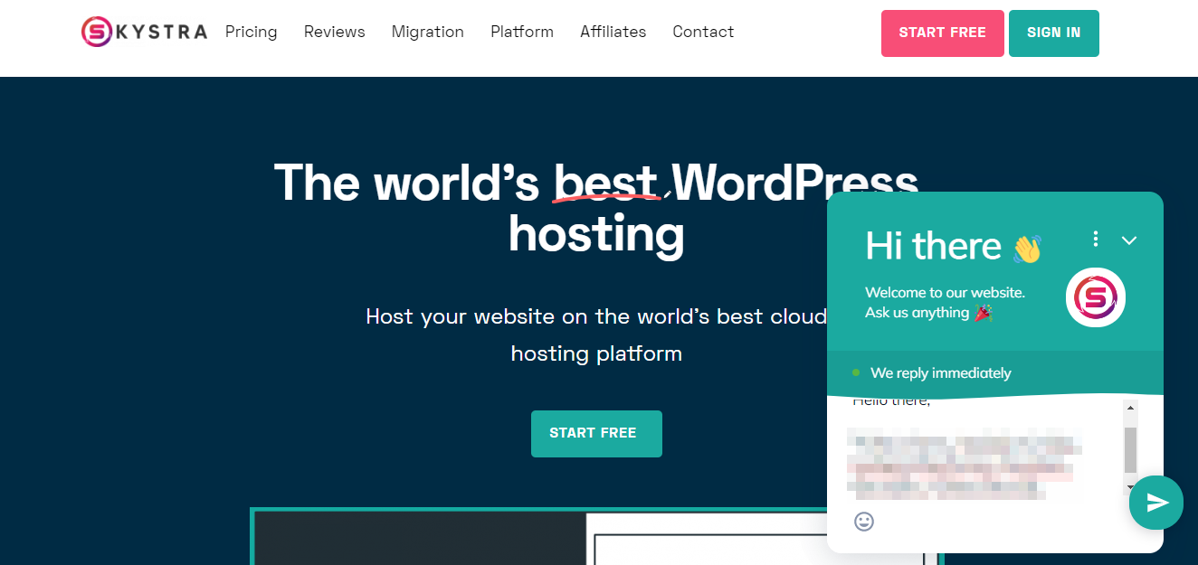This screenshot has width=1198, height=565.
Task: Click the teal START FREE hero button
Action: point(596,434)
